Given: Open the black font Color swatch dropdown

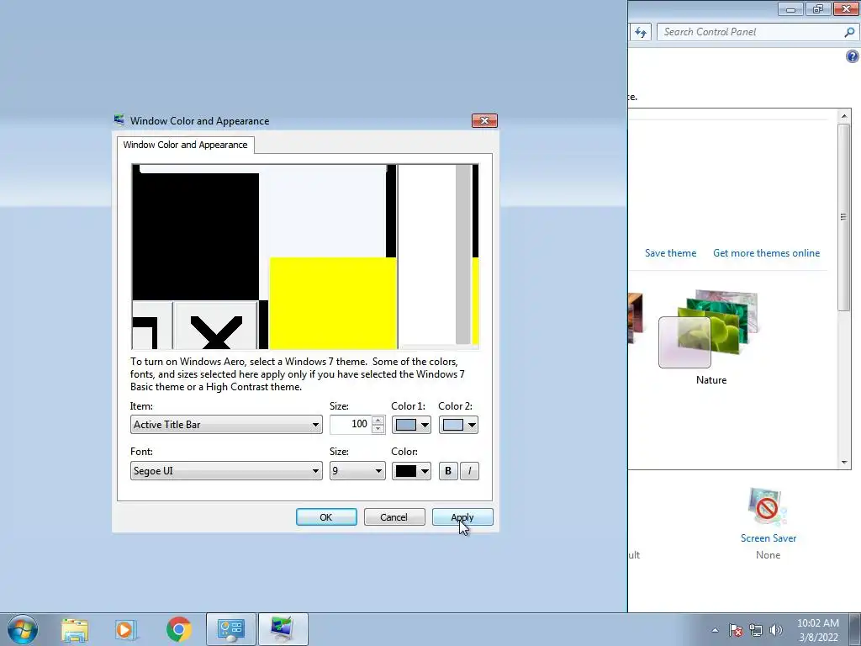Looking at the screenshot, I should pyautogui.click(x=410, y=471).
